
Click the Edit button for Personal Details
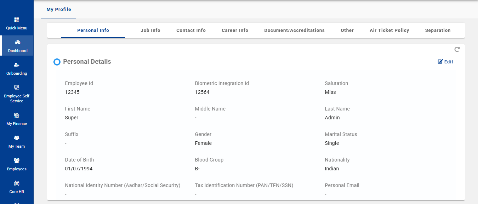coord(445,62)
